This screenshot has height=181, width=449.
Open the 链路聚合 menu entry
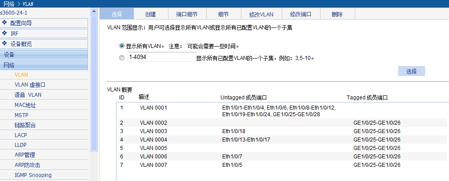tap(25, 125)
